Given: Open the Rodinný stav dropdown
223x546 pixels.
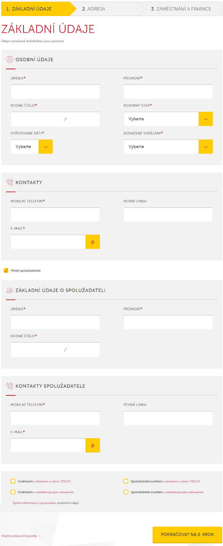Looking at the screenshot, I should (x=168, y=119).
